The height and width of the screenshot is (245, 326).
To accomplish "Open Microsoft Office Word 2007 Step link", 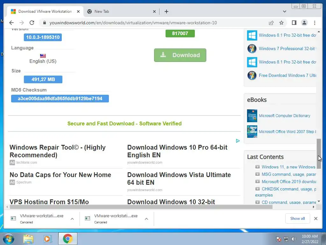I will [287, 132].
